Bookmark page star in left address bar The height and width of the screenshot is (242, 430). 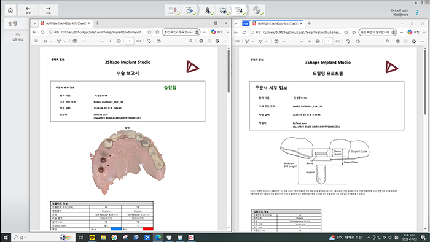point(149,32)
